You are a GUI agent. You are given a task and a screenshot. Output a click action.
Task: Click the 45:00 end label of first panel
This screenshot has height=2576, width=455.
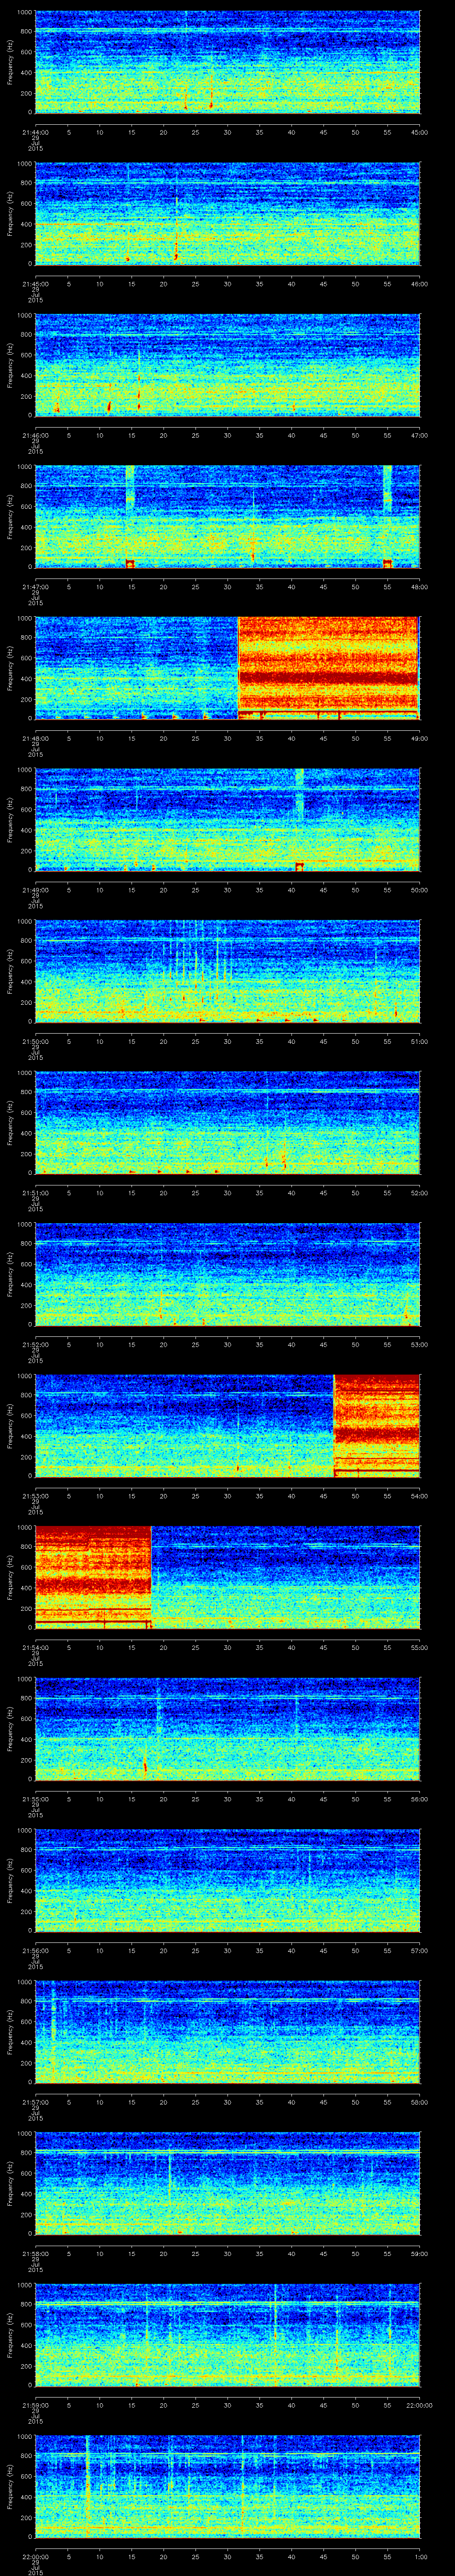click(x=419, y=132)
